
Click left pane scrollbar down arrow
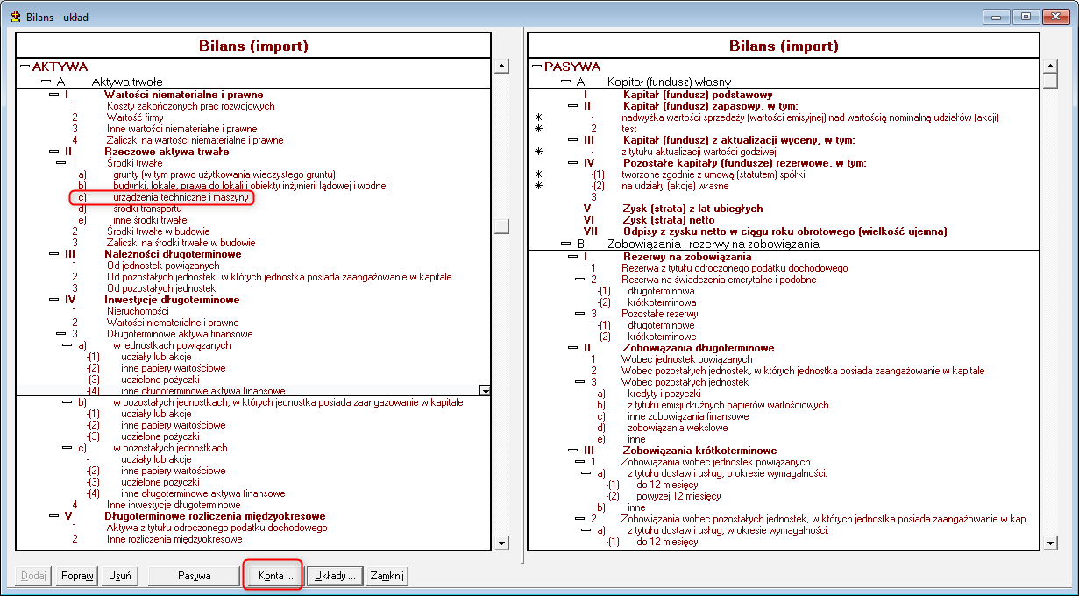pyautogui.click(x=501, y=543)
